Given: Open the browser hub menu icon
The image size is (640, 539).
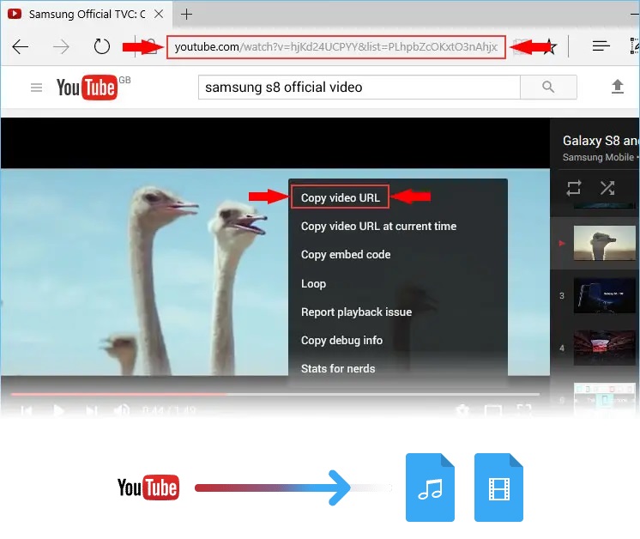Looking at the screenshot, I should 601,46.
